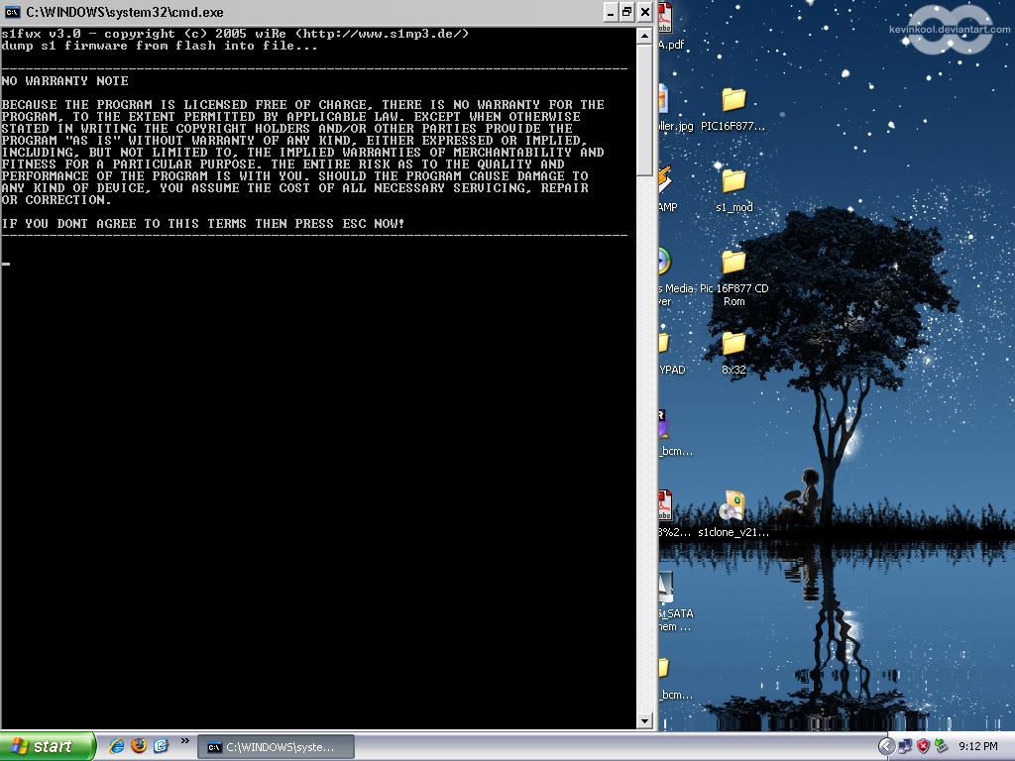Click the cmd.exe window title text
The width and height of the screenshot is (1015, 761).
click(x=125, y=12)
